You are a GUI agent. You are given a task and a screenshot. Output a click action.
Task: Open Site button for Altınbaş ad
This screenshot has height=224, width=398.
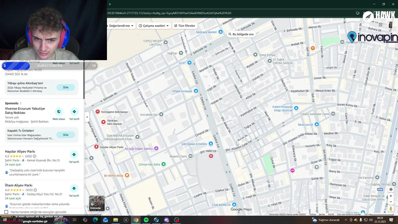(x=66, y=87)
